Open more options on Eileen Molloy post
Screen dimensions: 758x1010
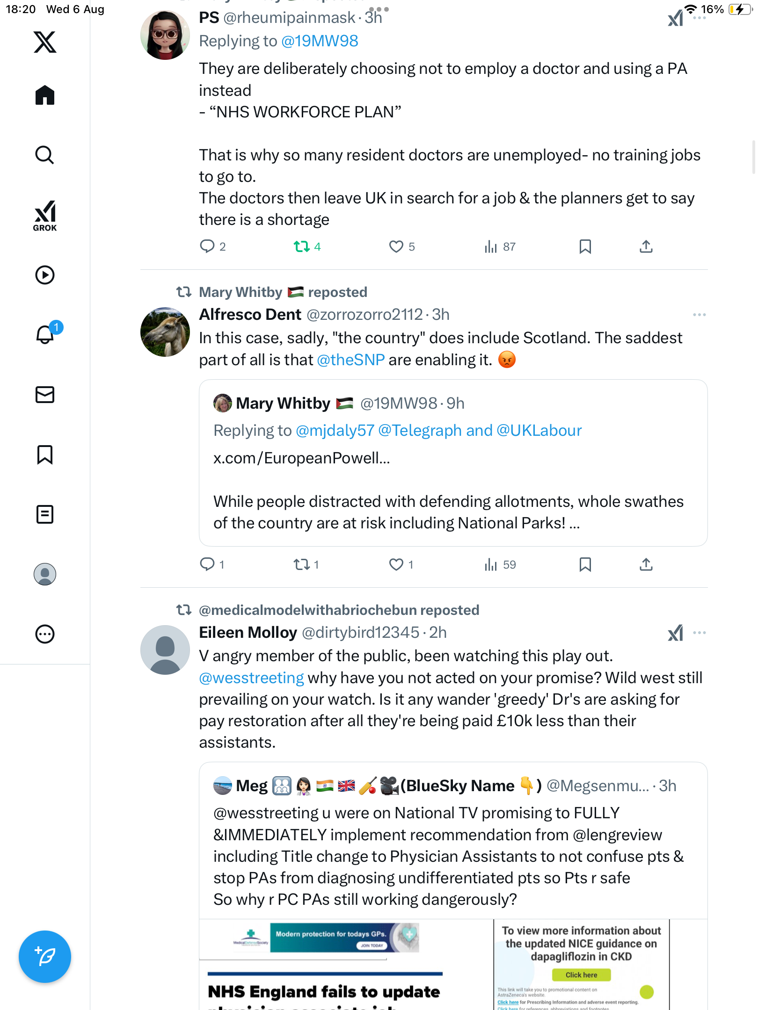699,633
